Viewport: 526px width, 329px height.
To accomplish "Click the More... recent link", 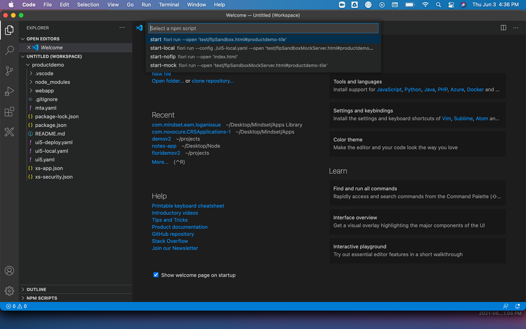I will coord(160,162).
